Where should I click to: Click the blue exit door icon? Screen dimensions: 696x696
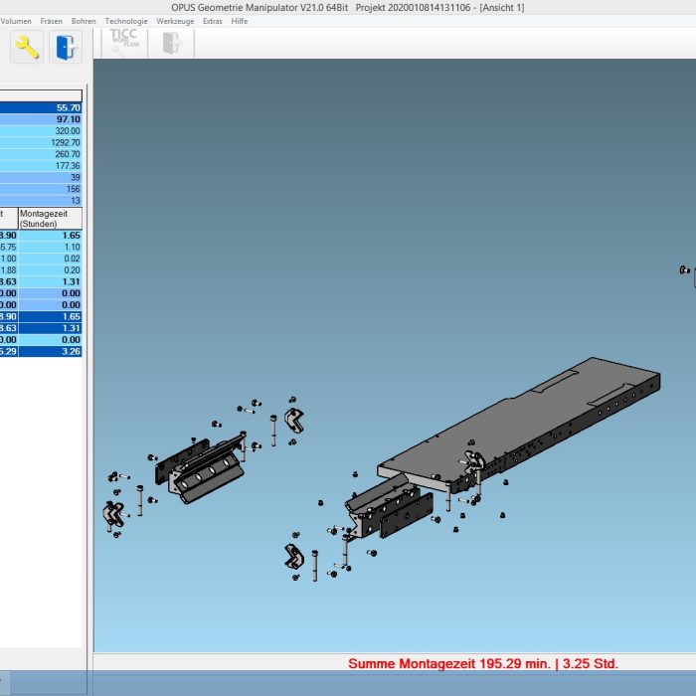point(66,47)
